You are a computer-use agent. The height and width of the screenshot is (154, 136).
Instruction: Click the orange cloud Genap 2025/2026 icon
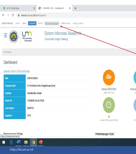coord(109,77)
